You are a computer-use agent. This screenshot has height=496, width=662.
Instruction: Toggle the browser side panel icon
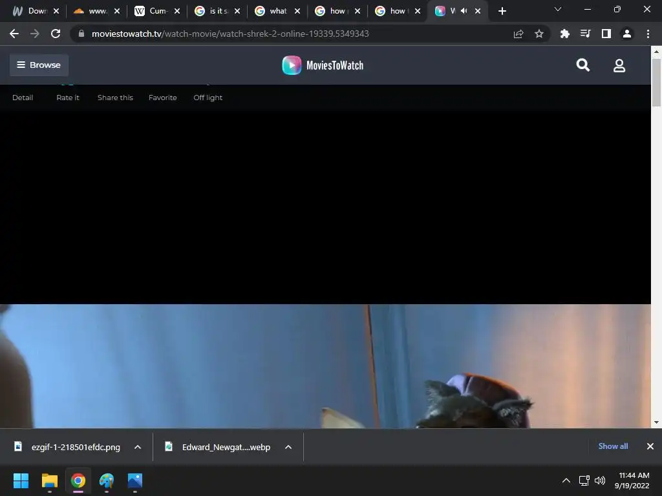click(x=606, y=34)
